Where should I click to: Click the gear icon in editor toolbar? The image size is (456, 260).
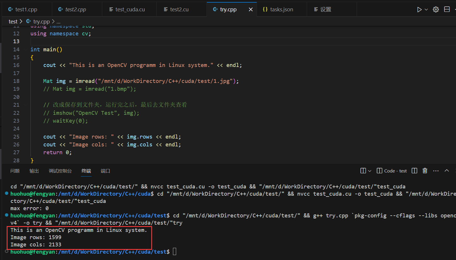click(436, 10)
